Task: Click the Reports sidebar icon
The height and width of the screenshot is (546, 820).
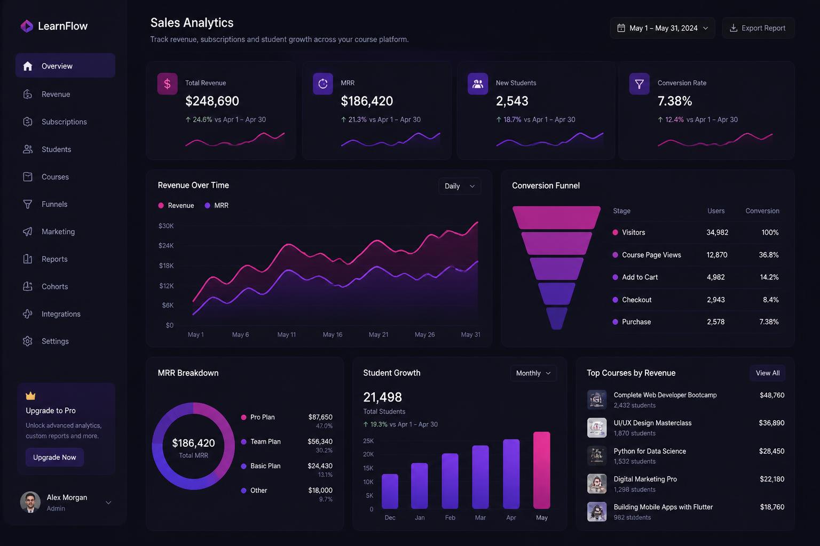Action: pyautogui.click(x=28, y=259)
